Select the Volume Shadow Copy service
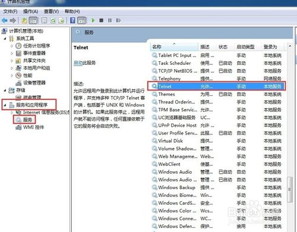 [x=217, y=149]
